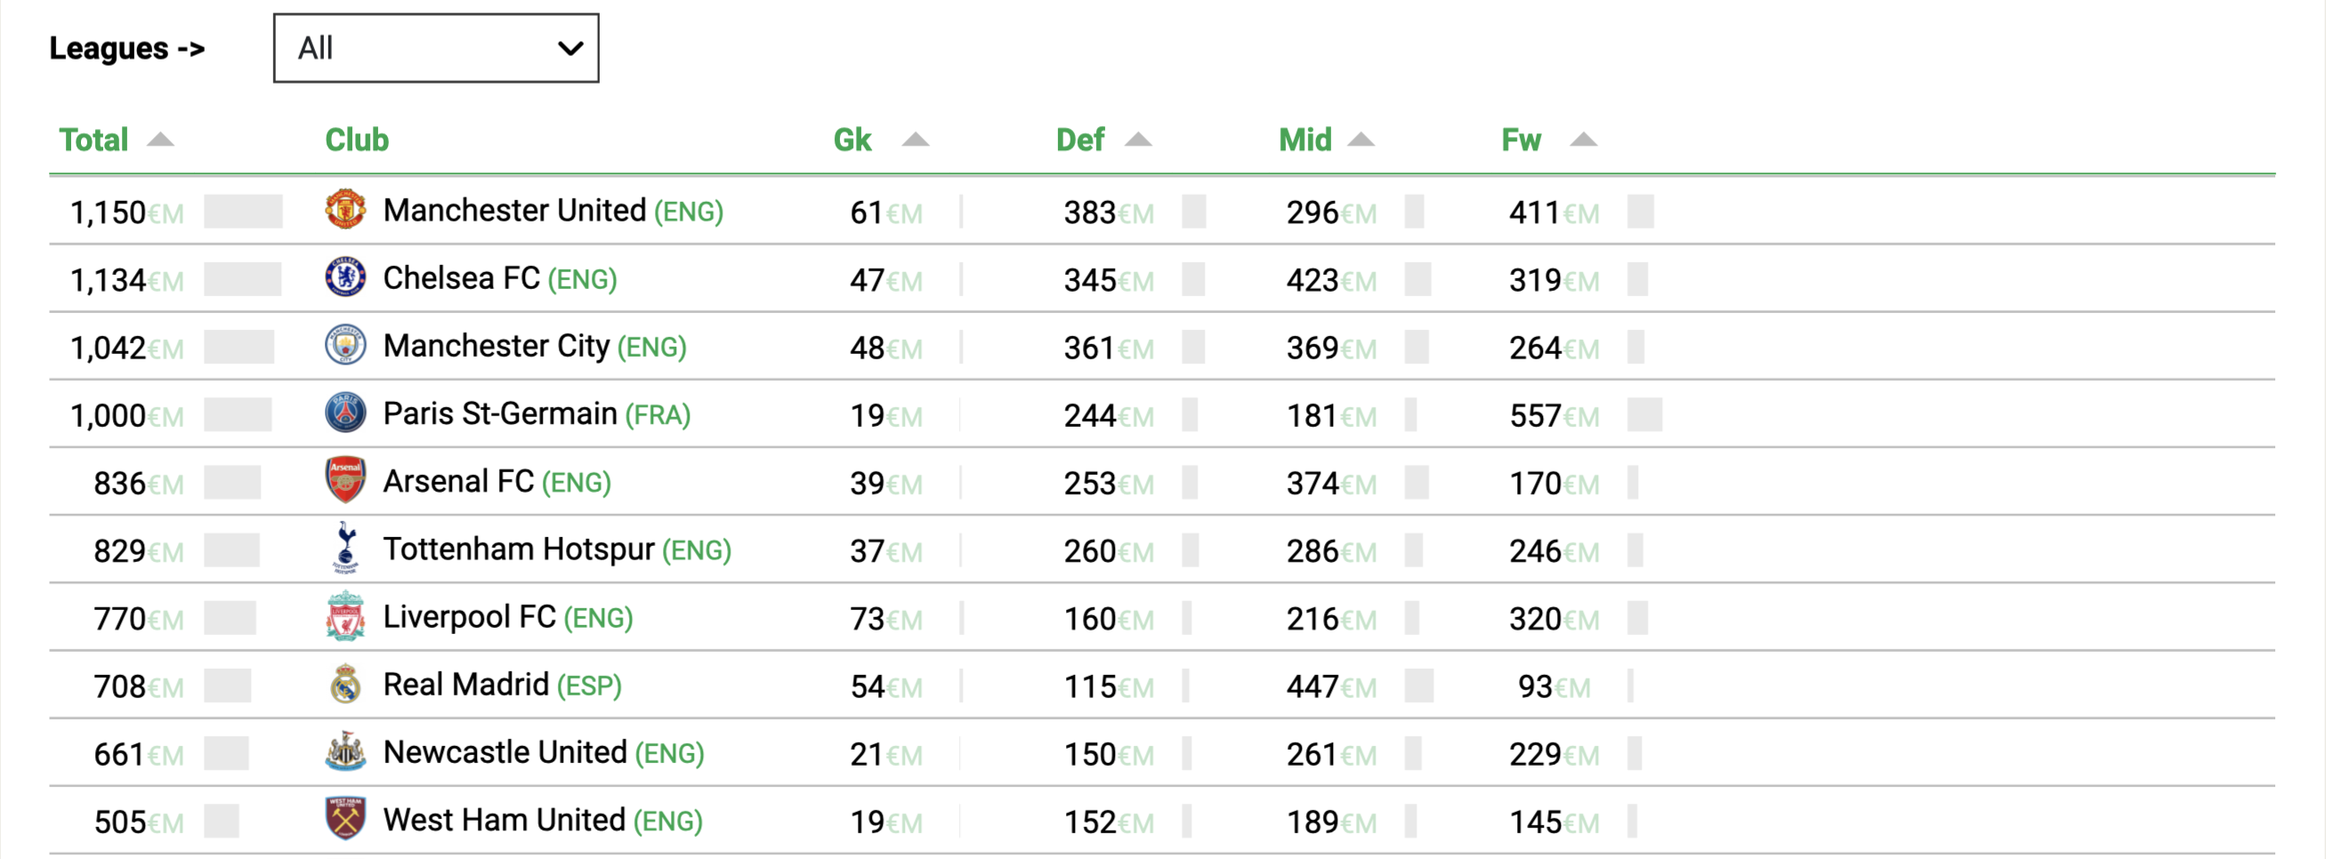Click the Fw column header
This screenshot has width=2326, height=859.
pyautogui.click(x=1522, y=140)
